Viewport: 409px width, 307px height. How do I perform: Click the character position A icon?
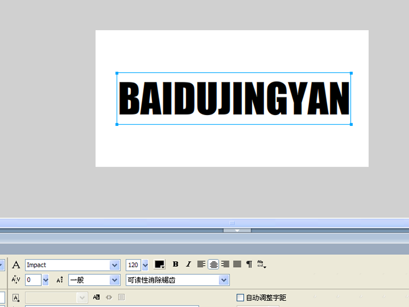pyautogui.click(x=60, y=280)
